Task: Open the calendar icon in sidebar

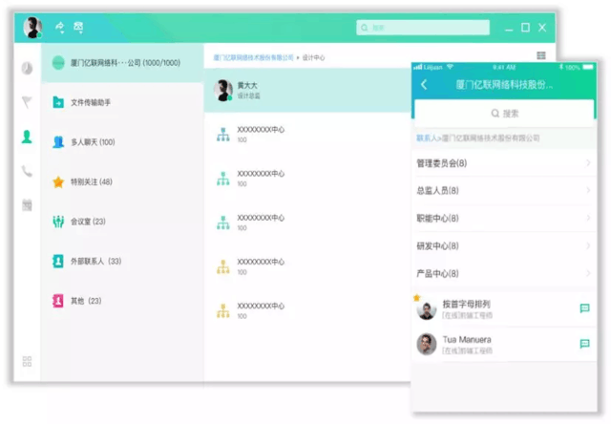Action: pyautogui.click(x=27, y=204)
